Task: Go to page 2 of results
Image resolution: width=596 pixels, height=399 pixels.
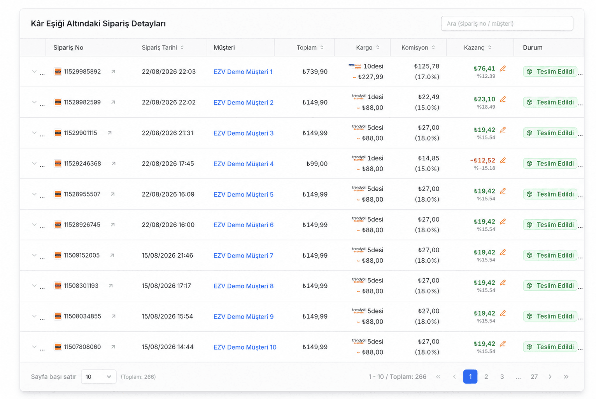Action: [x=486, y=376]
